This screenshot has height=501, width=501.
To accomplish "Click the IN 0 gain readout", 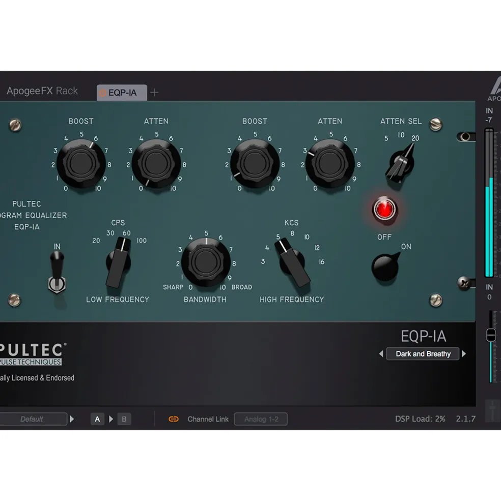I will (x=489, y=292).
